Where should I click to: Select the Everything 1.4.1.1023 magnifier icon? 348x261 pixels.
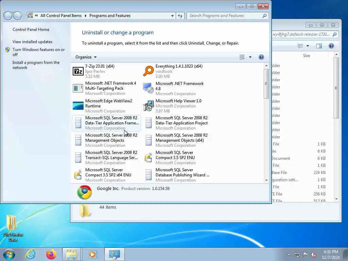149,71
